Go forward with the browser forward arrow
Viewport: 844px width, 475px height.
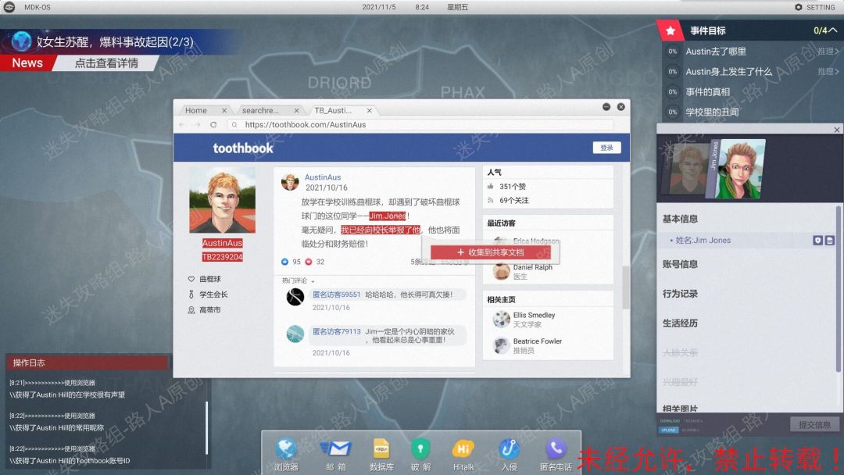(x=198, y=125)
